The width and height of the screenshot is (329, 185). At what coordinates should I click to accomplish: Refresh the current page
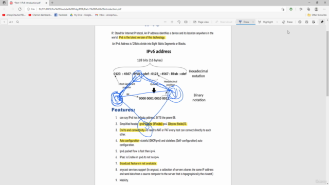(20, 9)
